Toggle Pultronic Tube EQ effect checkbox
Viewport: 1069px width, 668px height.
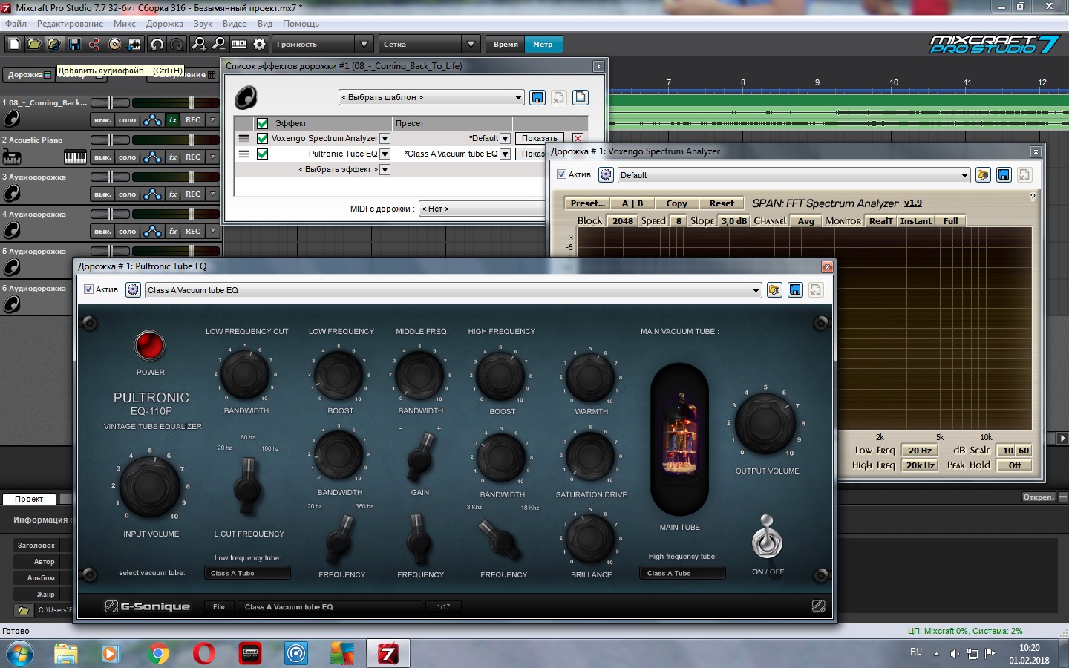[x=262, y=154]
